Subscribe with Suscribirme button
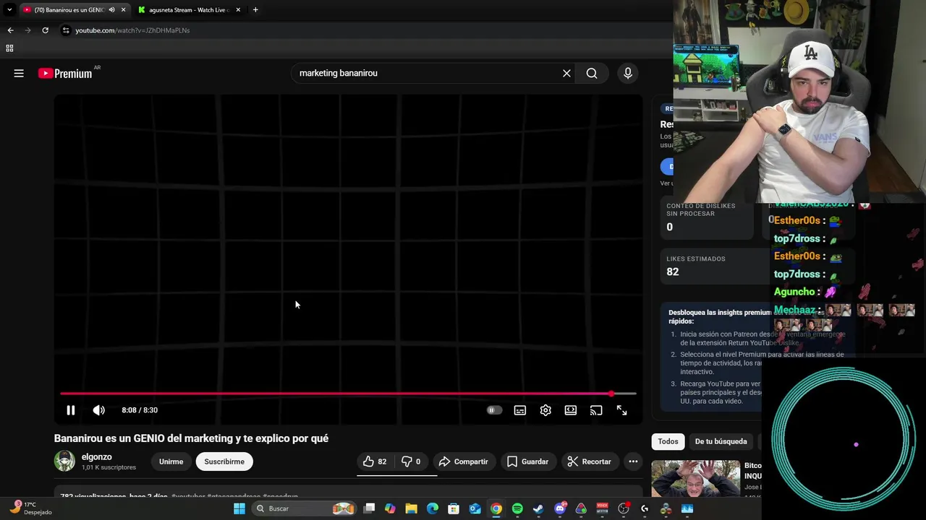The height and width of the screenshot is (520, 926). tap(224, 461)
